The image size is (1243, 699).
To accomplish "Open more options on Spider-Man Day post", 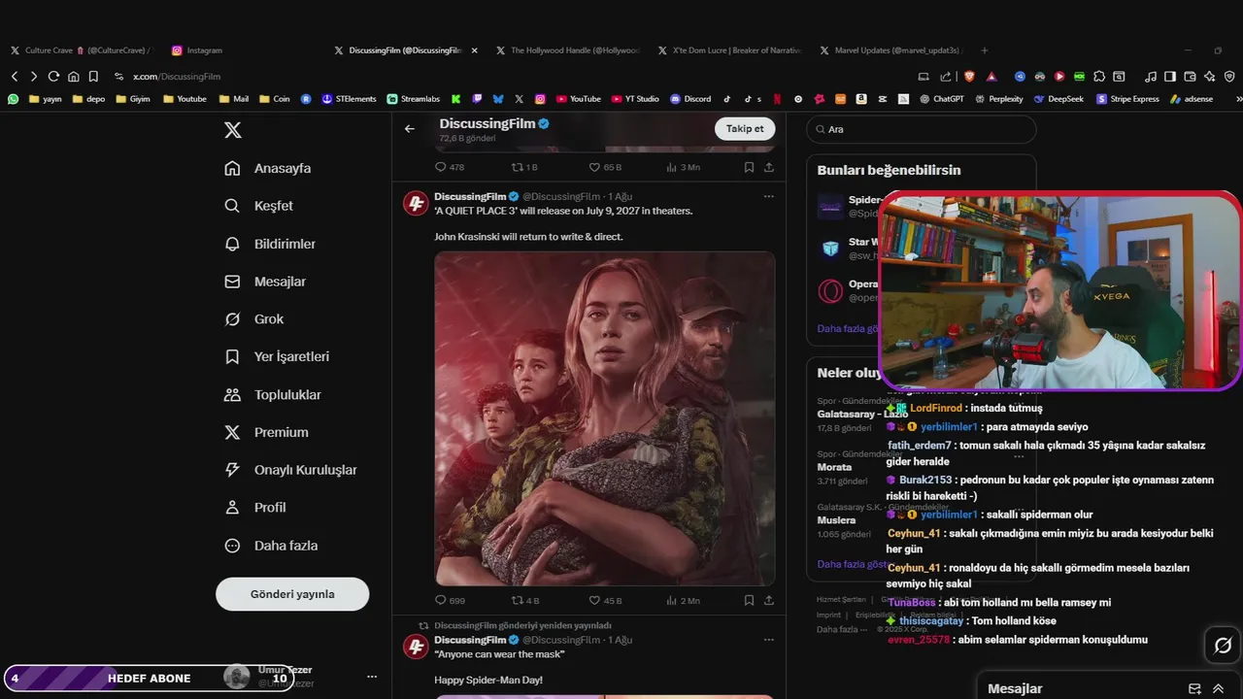I will pyautogui.click(x=768, y=640).
